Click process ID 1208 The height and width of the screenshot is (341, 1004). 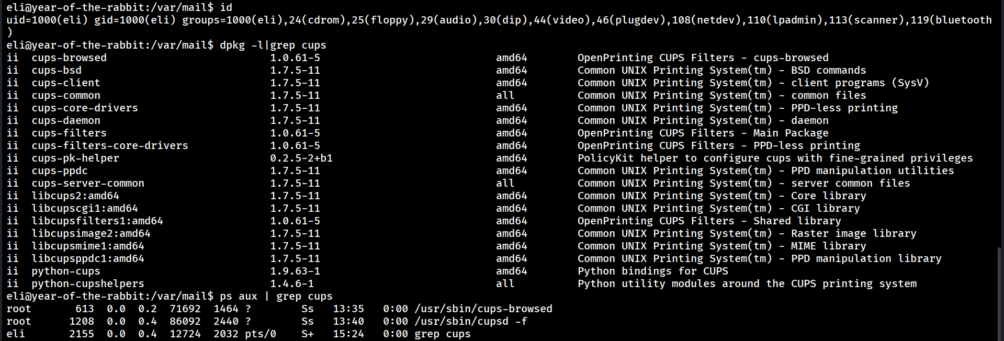pos(82,321)
